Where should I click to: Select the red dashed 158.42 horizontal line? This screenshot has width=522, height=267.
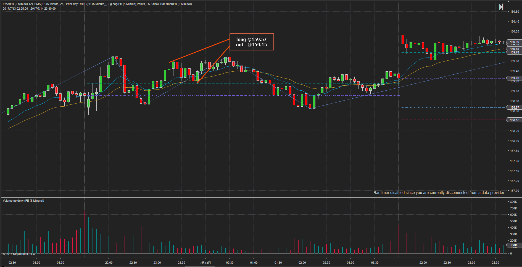click(x=453, y=120)
